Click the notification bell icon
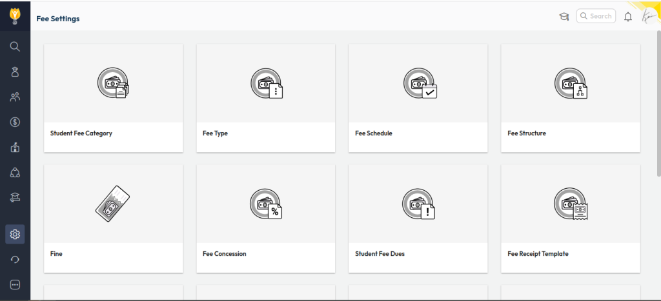This screenshot has height=301, width=661. coord(627,17)
